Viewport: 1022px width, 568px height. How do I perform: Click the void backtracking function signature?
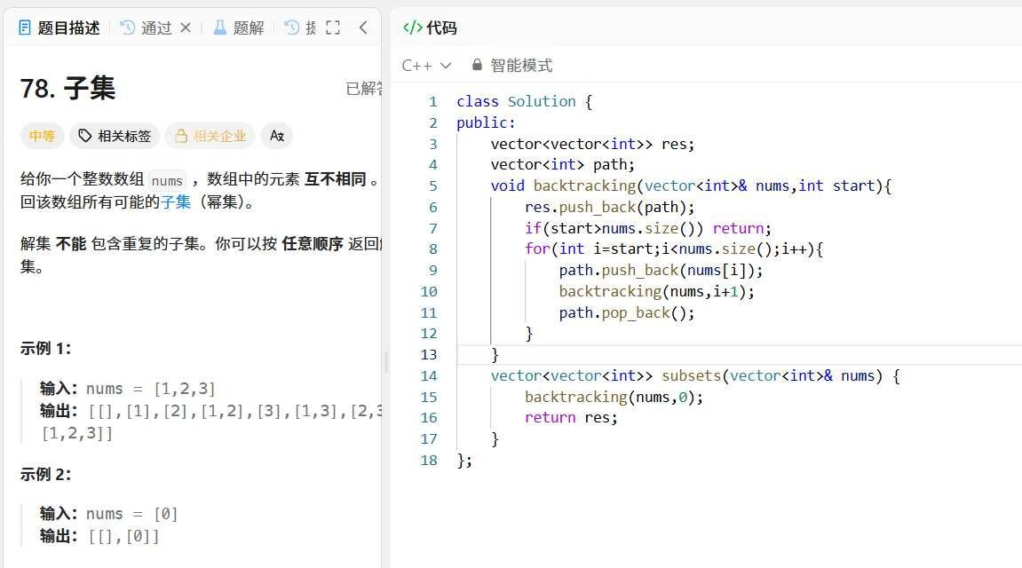(x=691, y=185)
